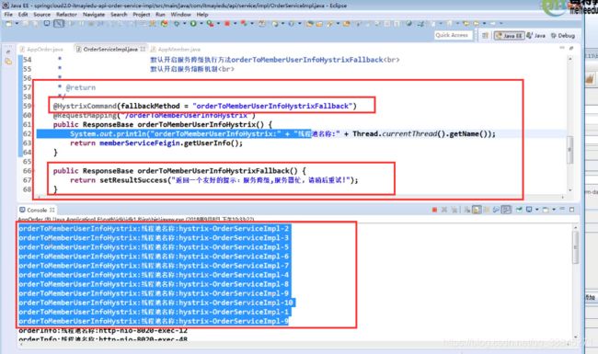Select the OrderServiceImpl.java editor tab
Screen dimensions: 598x354
pos(110,49)
